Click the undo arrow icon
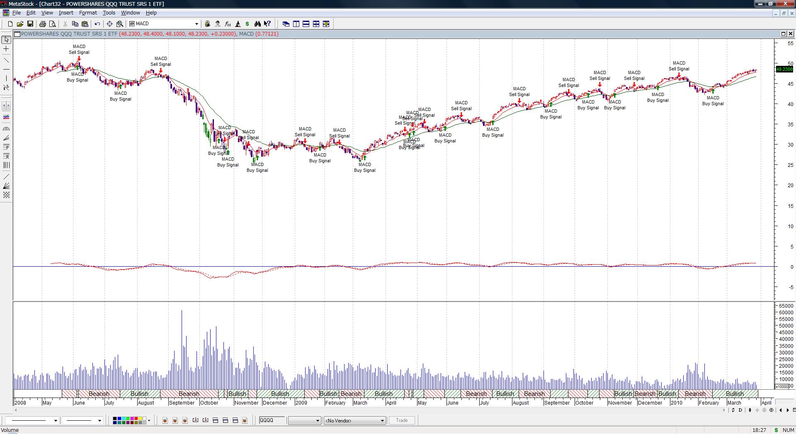Screen dimensions: 796x434 click(97, 24)
